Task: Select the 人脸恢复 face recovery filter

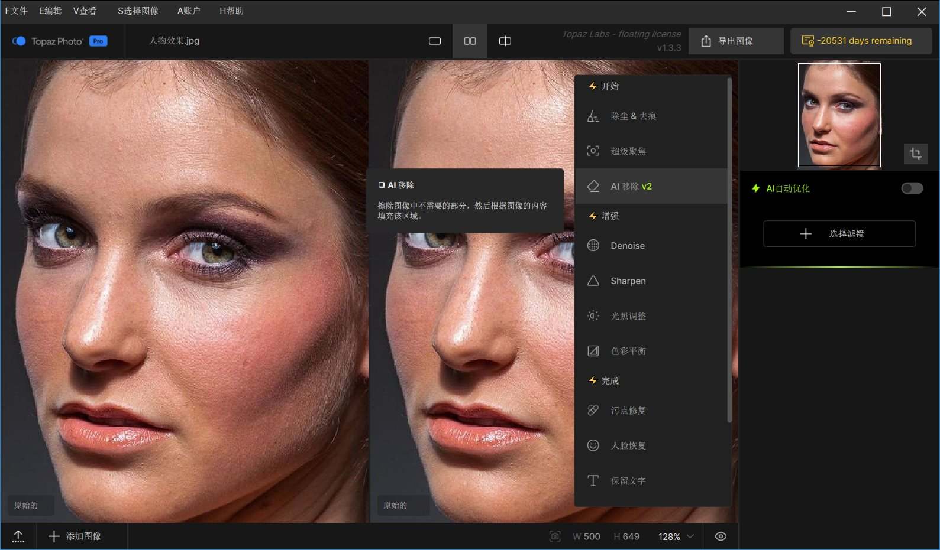Action: click(x=628, y=445)
